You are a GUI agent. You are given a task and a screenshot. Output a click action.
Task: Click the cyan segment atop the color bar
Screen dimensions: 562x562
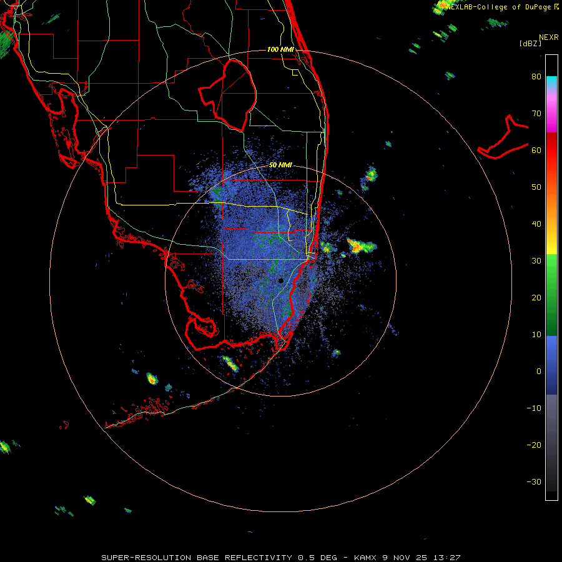(551, 82)
